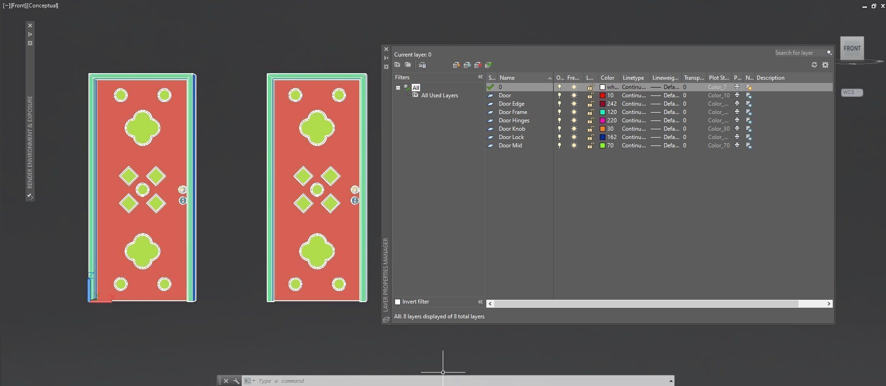
Task: Collapse the All filter tree node
Action: tap(398, 88)
